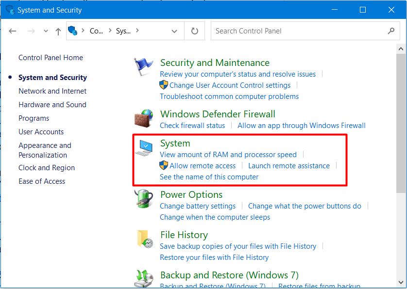407x289 pixels.
Task: Open Network and Internet category
Action: pos(52,91)
